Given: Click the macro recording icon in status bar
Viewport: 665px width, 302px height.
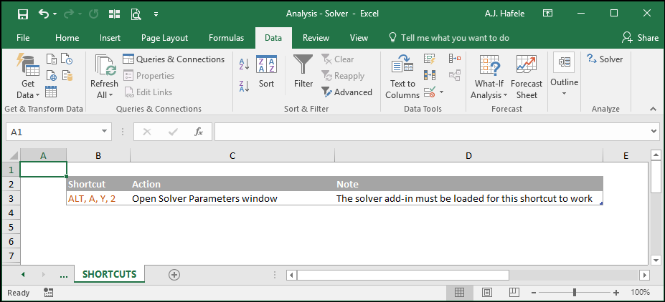Looking at the screenshot, I should (x=48, y=292).
